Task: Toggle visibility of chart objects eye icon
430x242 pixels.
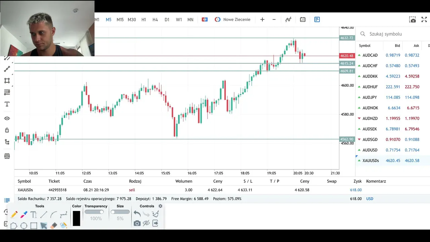Action: 7,118
